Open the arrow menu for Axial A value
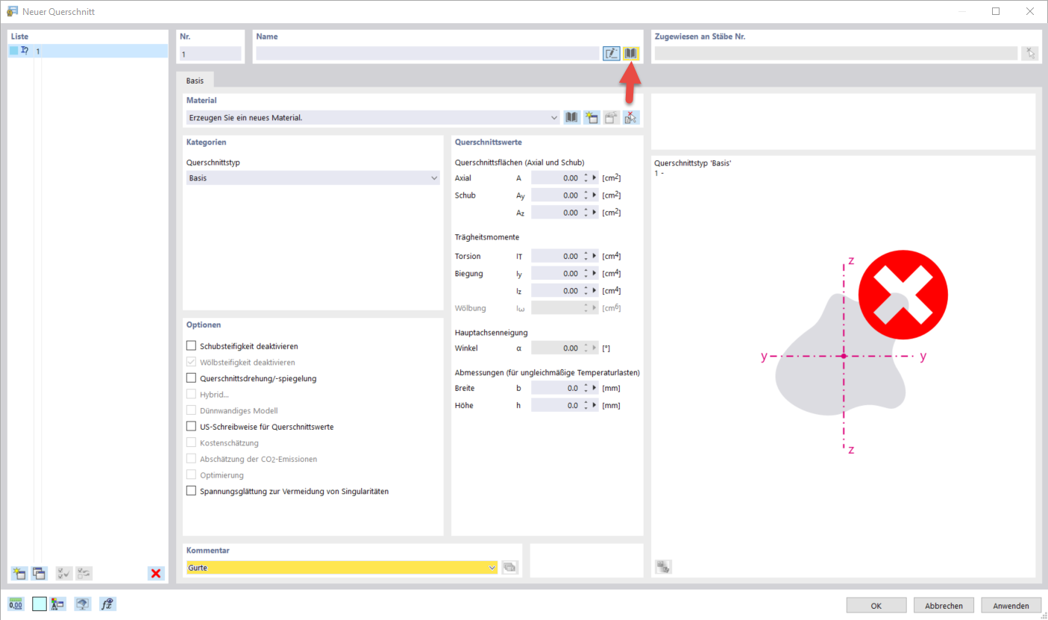Image resolution: width=1048 pixels, height=620 pixels. tap(594, 178)
